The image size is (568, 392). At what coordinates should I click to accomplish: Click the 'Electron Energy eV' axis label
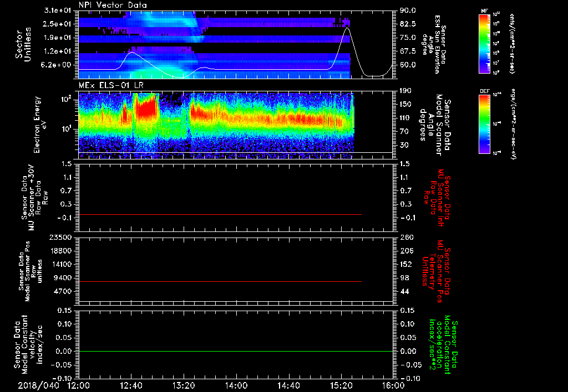(40, 125)
